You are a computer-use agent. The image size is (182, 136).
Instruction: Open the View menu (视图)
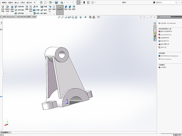[11, 2]
